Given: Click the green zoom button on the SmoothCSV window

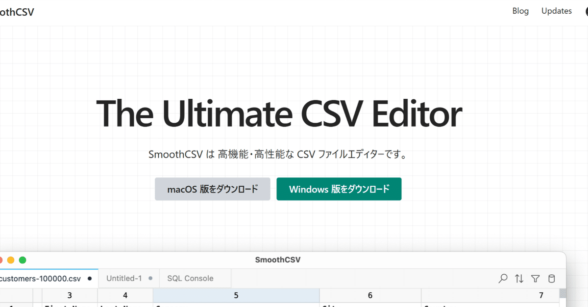Looking at the screenshot, I should tap(22, 260).
